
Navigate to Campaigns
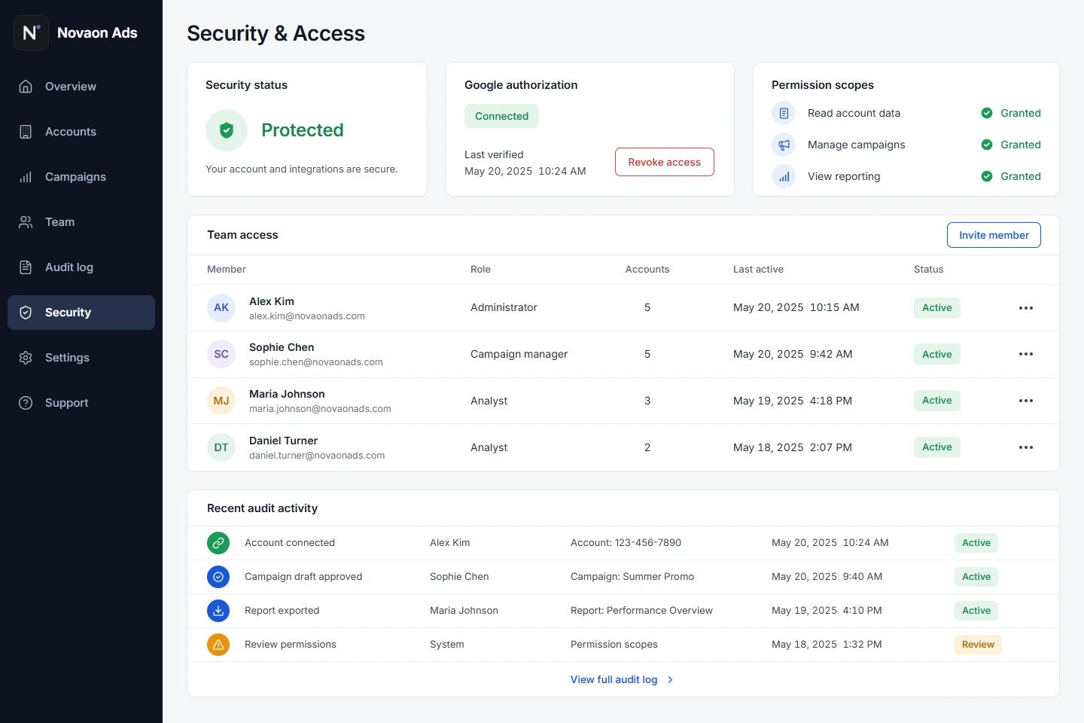pos(81,177)
